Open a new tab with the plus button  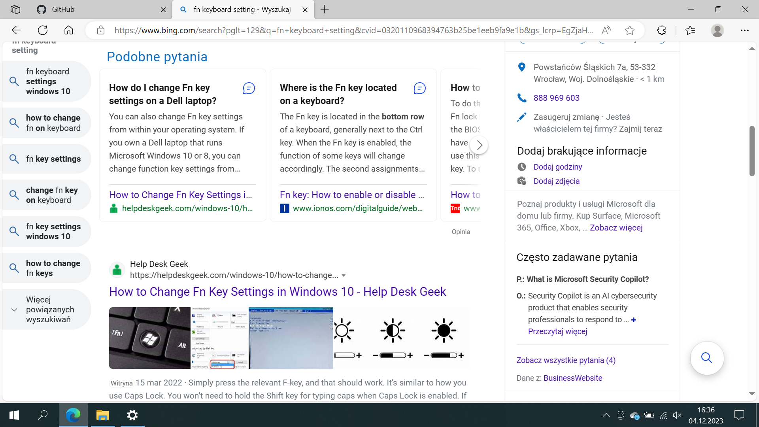[x=325, y=9]
